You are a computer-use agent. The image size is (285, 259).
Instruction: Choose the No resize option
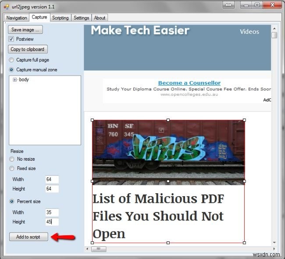coord(12,159)
